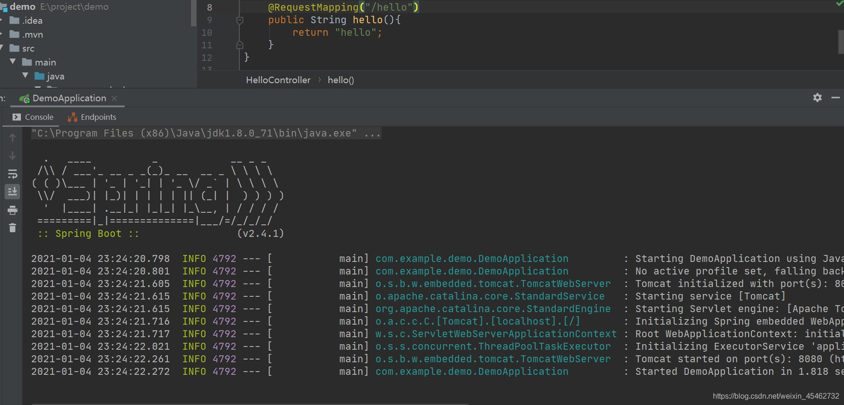Click fold marker at line 9
The image size is (844, 405).
[239, 20]
